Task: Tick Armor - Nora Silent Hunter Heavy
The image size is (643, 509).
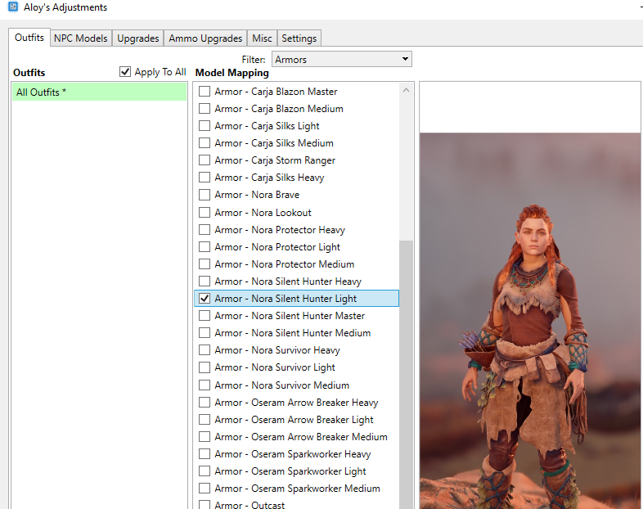Action: click(205, 282)
